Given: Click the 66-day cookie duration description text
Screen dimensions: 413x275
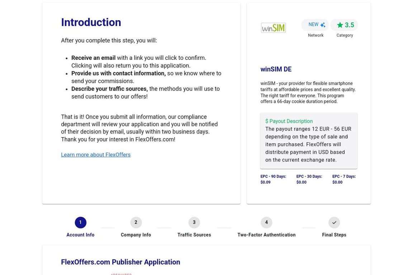Looking at the screenshot, I should [x=308, y=92].
